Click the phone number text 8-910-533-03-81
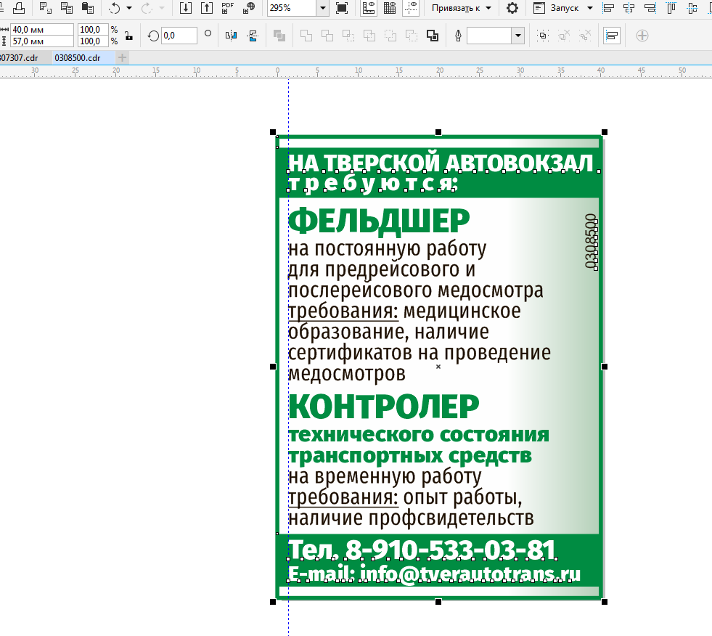Screen dimensions: 712x636 pos(451,550)
